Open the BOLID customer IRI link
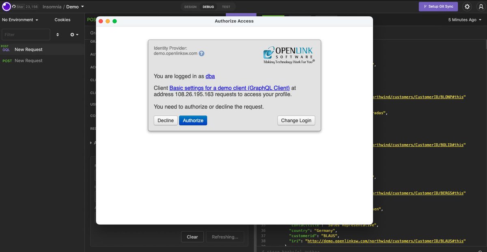The width and height of the screenshot is (487, 252). click(418, 145)
